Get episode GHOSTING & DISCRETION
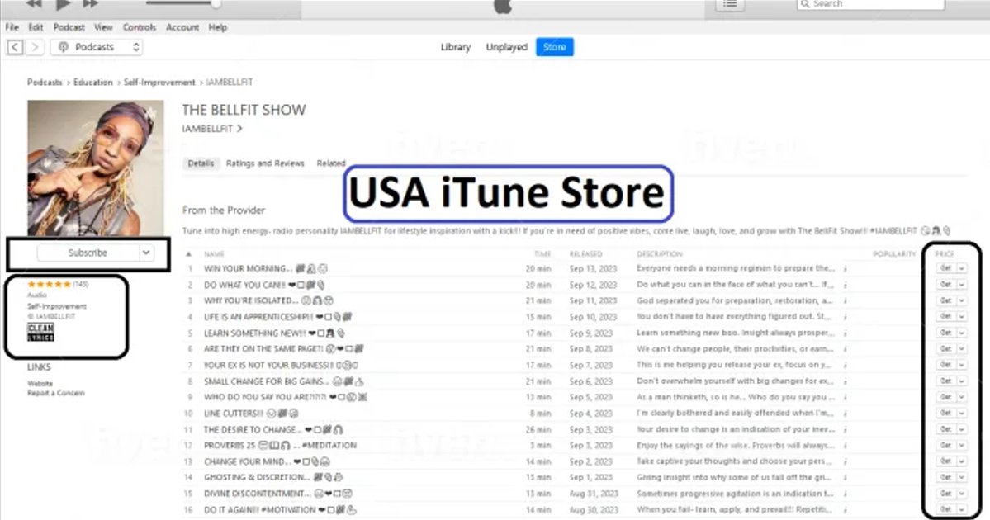Screen dimensions: 990x520 point(945,478)
